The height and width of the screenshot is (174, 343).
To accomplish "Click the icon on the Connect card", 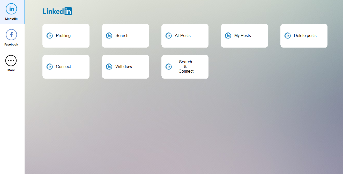I will coord(50,67).
